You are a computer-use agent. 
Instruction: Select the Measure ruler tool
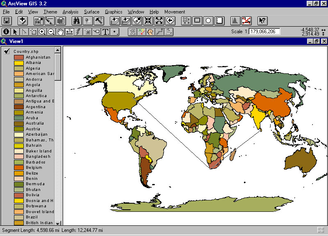[69, 32]
